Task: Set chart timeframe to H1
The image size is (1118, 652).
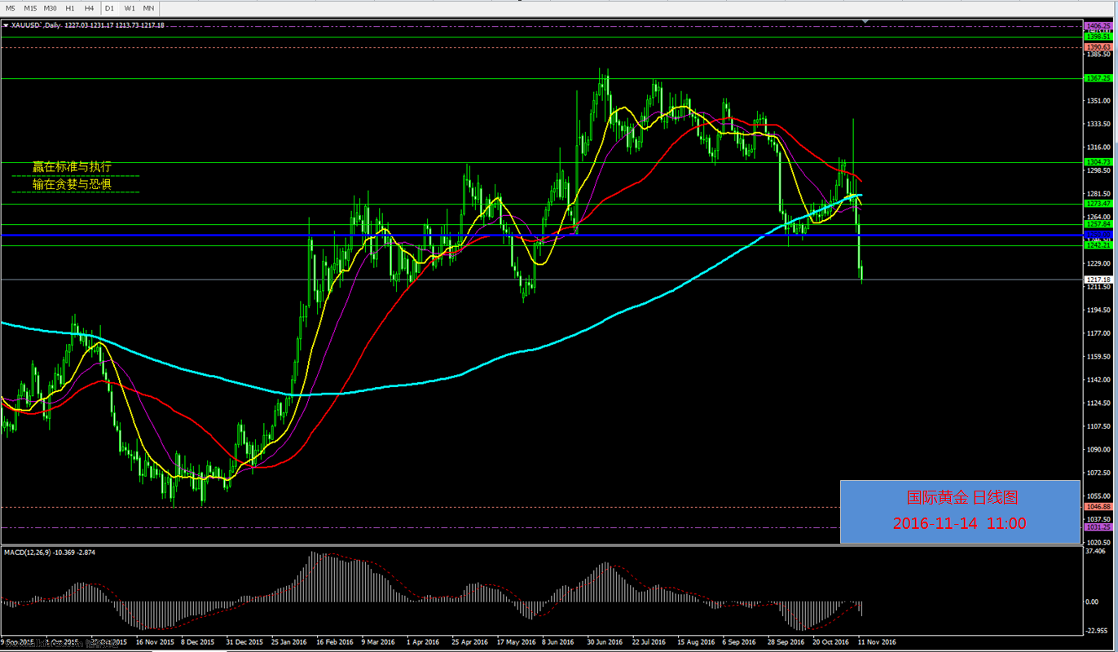Action: pos(70,8)
